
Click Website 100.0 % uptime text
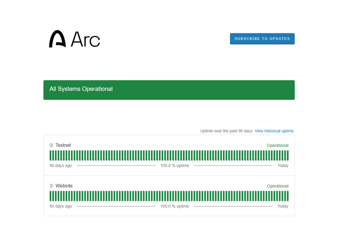pos(175,206)
